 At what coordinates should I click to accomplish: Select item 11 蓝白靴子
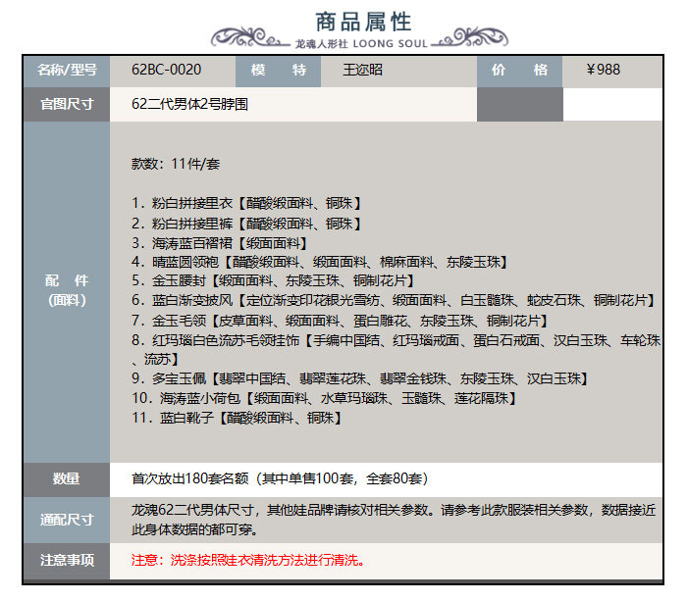coord(238,418)
